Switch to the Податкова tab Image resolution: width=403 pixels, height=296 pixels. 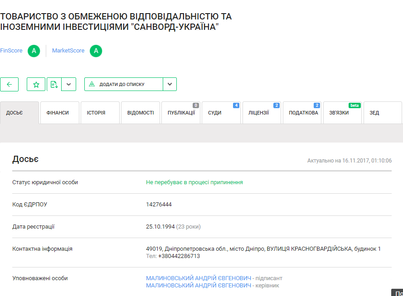coord(303,113)
